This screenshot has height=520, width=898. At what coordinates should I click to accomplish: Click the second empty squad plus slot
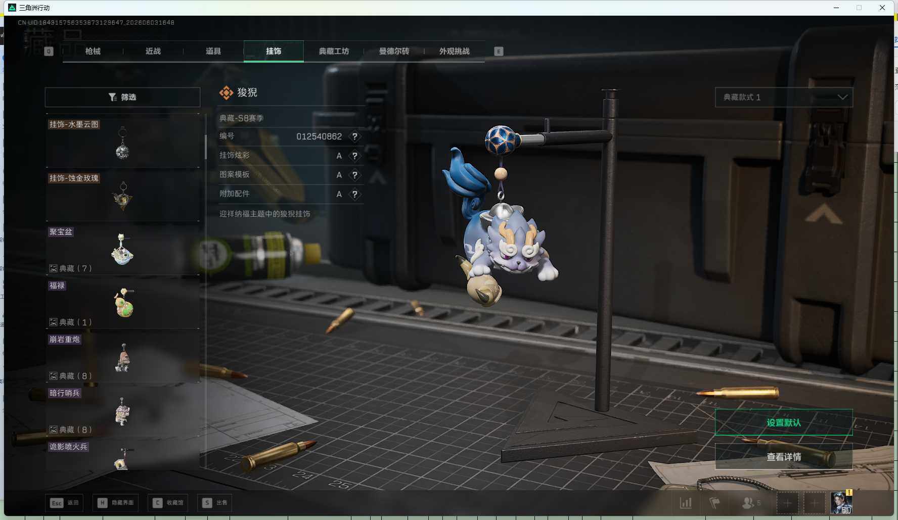[x=814, y=503]
